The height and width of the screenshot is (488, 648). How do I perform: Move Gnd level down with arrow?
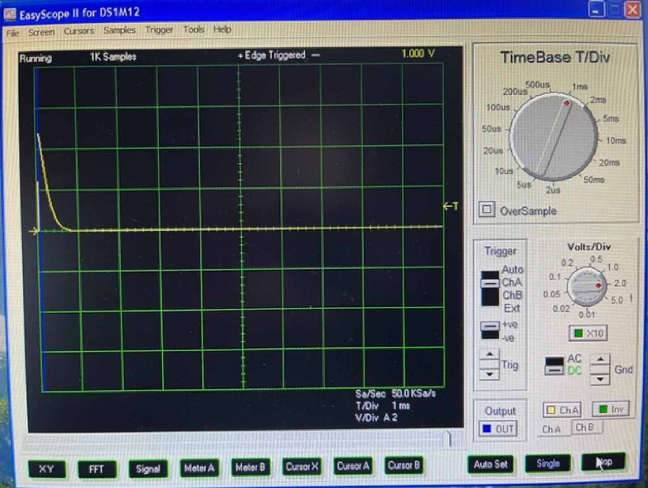pos(600,379)
